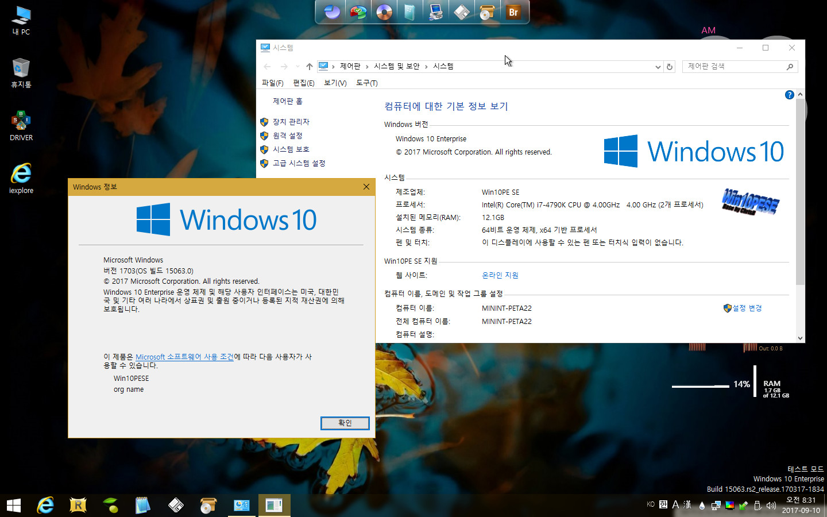This screenshot has width=827, height=517.
Task: Switch to the Windows 정보 (winver) taskbar button
Action: pyautogui.click(x=274, y=506)
